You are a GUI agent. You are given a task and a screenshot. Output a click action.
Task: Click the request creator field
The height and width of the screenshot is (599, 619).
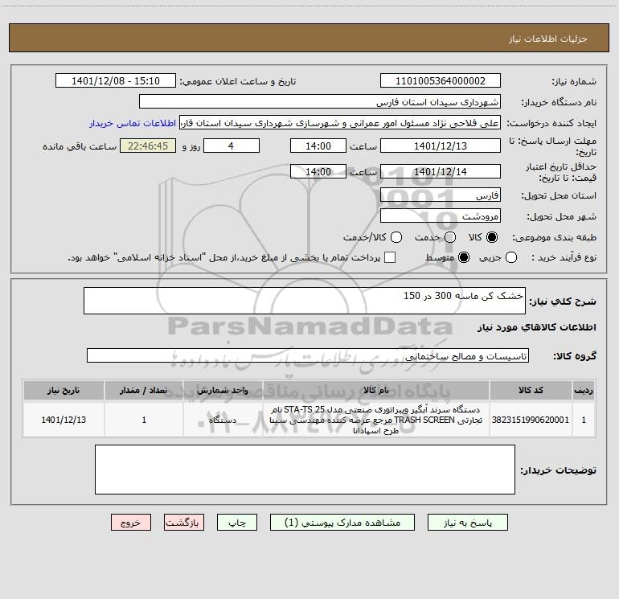click(340, 123)
